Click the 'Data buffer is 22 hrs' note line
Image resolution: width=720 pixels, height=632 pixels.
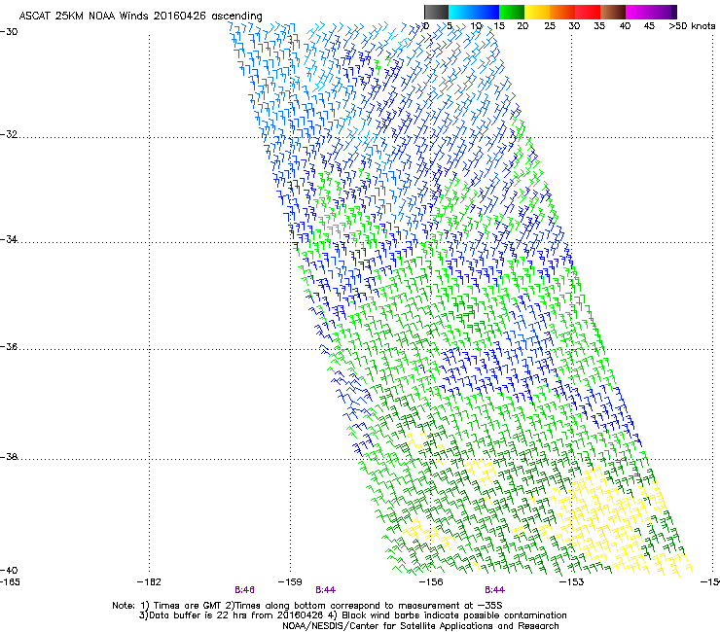(352, 615)
